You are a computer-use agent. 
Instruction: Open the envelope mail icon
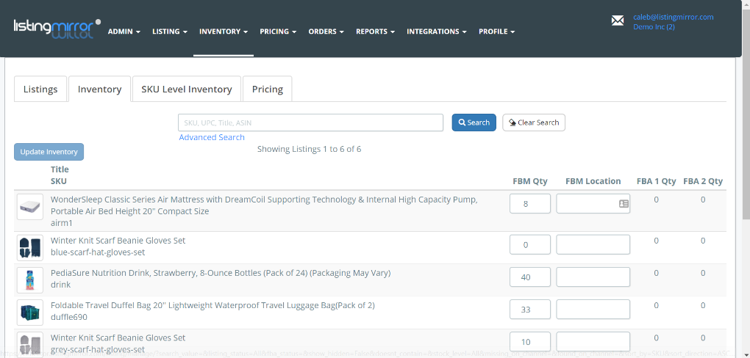[618, 21]
